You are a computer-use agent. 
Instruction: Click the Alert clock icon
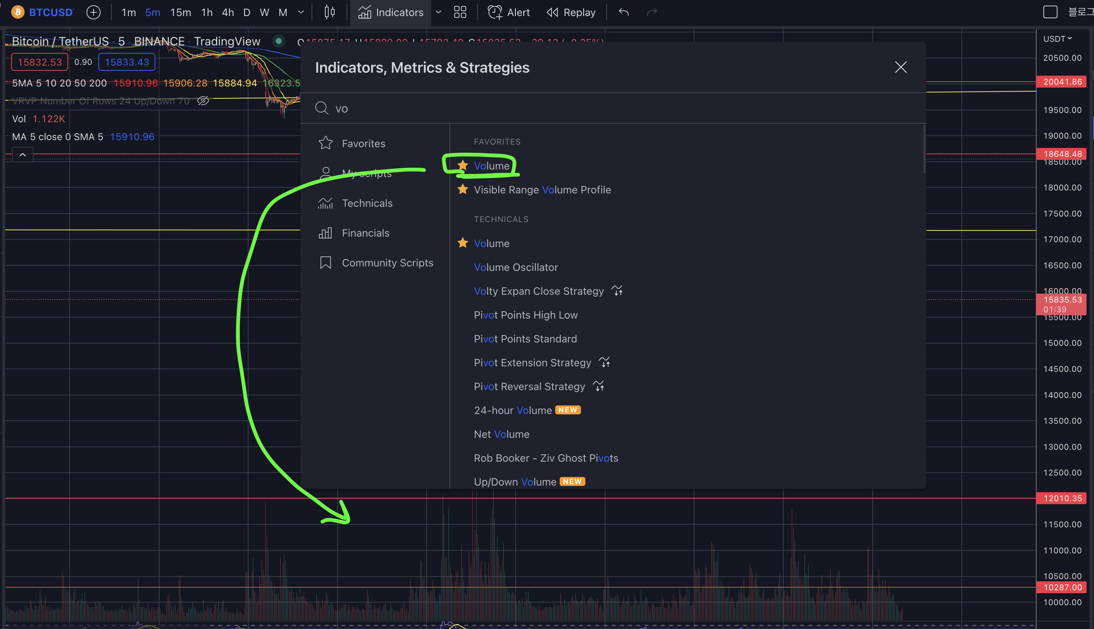point(495,12)
